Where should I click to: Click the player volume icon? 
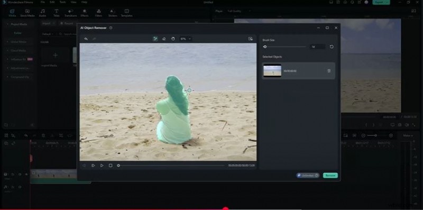click(x=406, y=125)
